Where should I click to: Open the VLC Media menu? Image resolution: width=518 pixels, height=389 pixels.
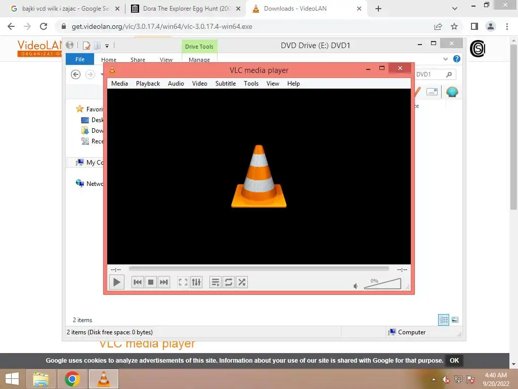tap(119, 84)
